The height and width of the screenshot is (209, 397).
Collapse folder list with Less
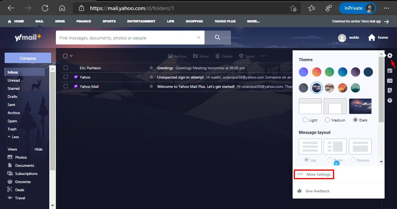click(13, 137)
